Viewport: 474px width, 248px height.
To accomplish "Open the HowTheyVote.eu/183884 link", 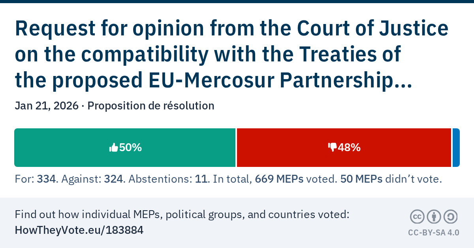I will 79,230.
